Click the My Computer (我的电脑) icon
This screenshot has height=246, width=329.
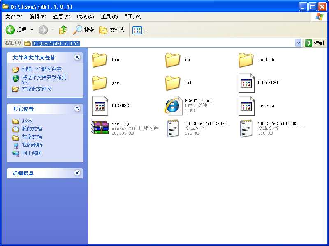click(16, 146)
